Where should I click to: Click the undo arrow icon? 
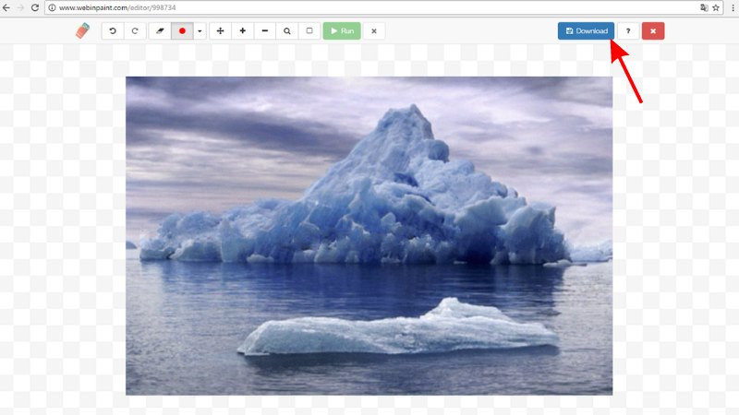(113, 31)
